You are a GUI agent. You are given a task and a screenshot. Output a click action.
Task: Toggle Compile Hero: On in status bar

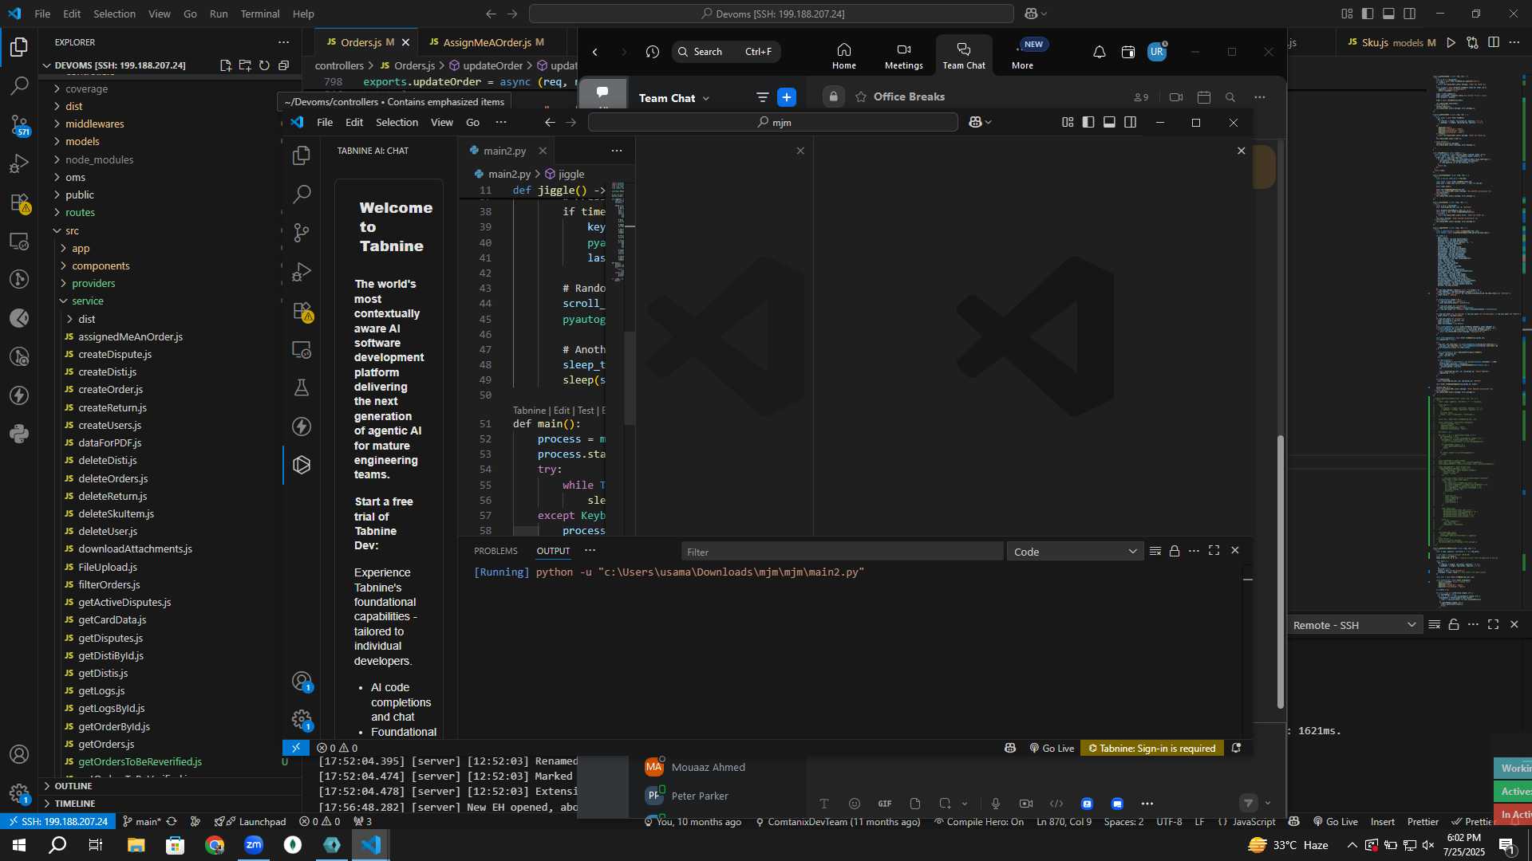(x=978, y=822)
